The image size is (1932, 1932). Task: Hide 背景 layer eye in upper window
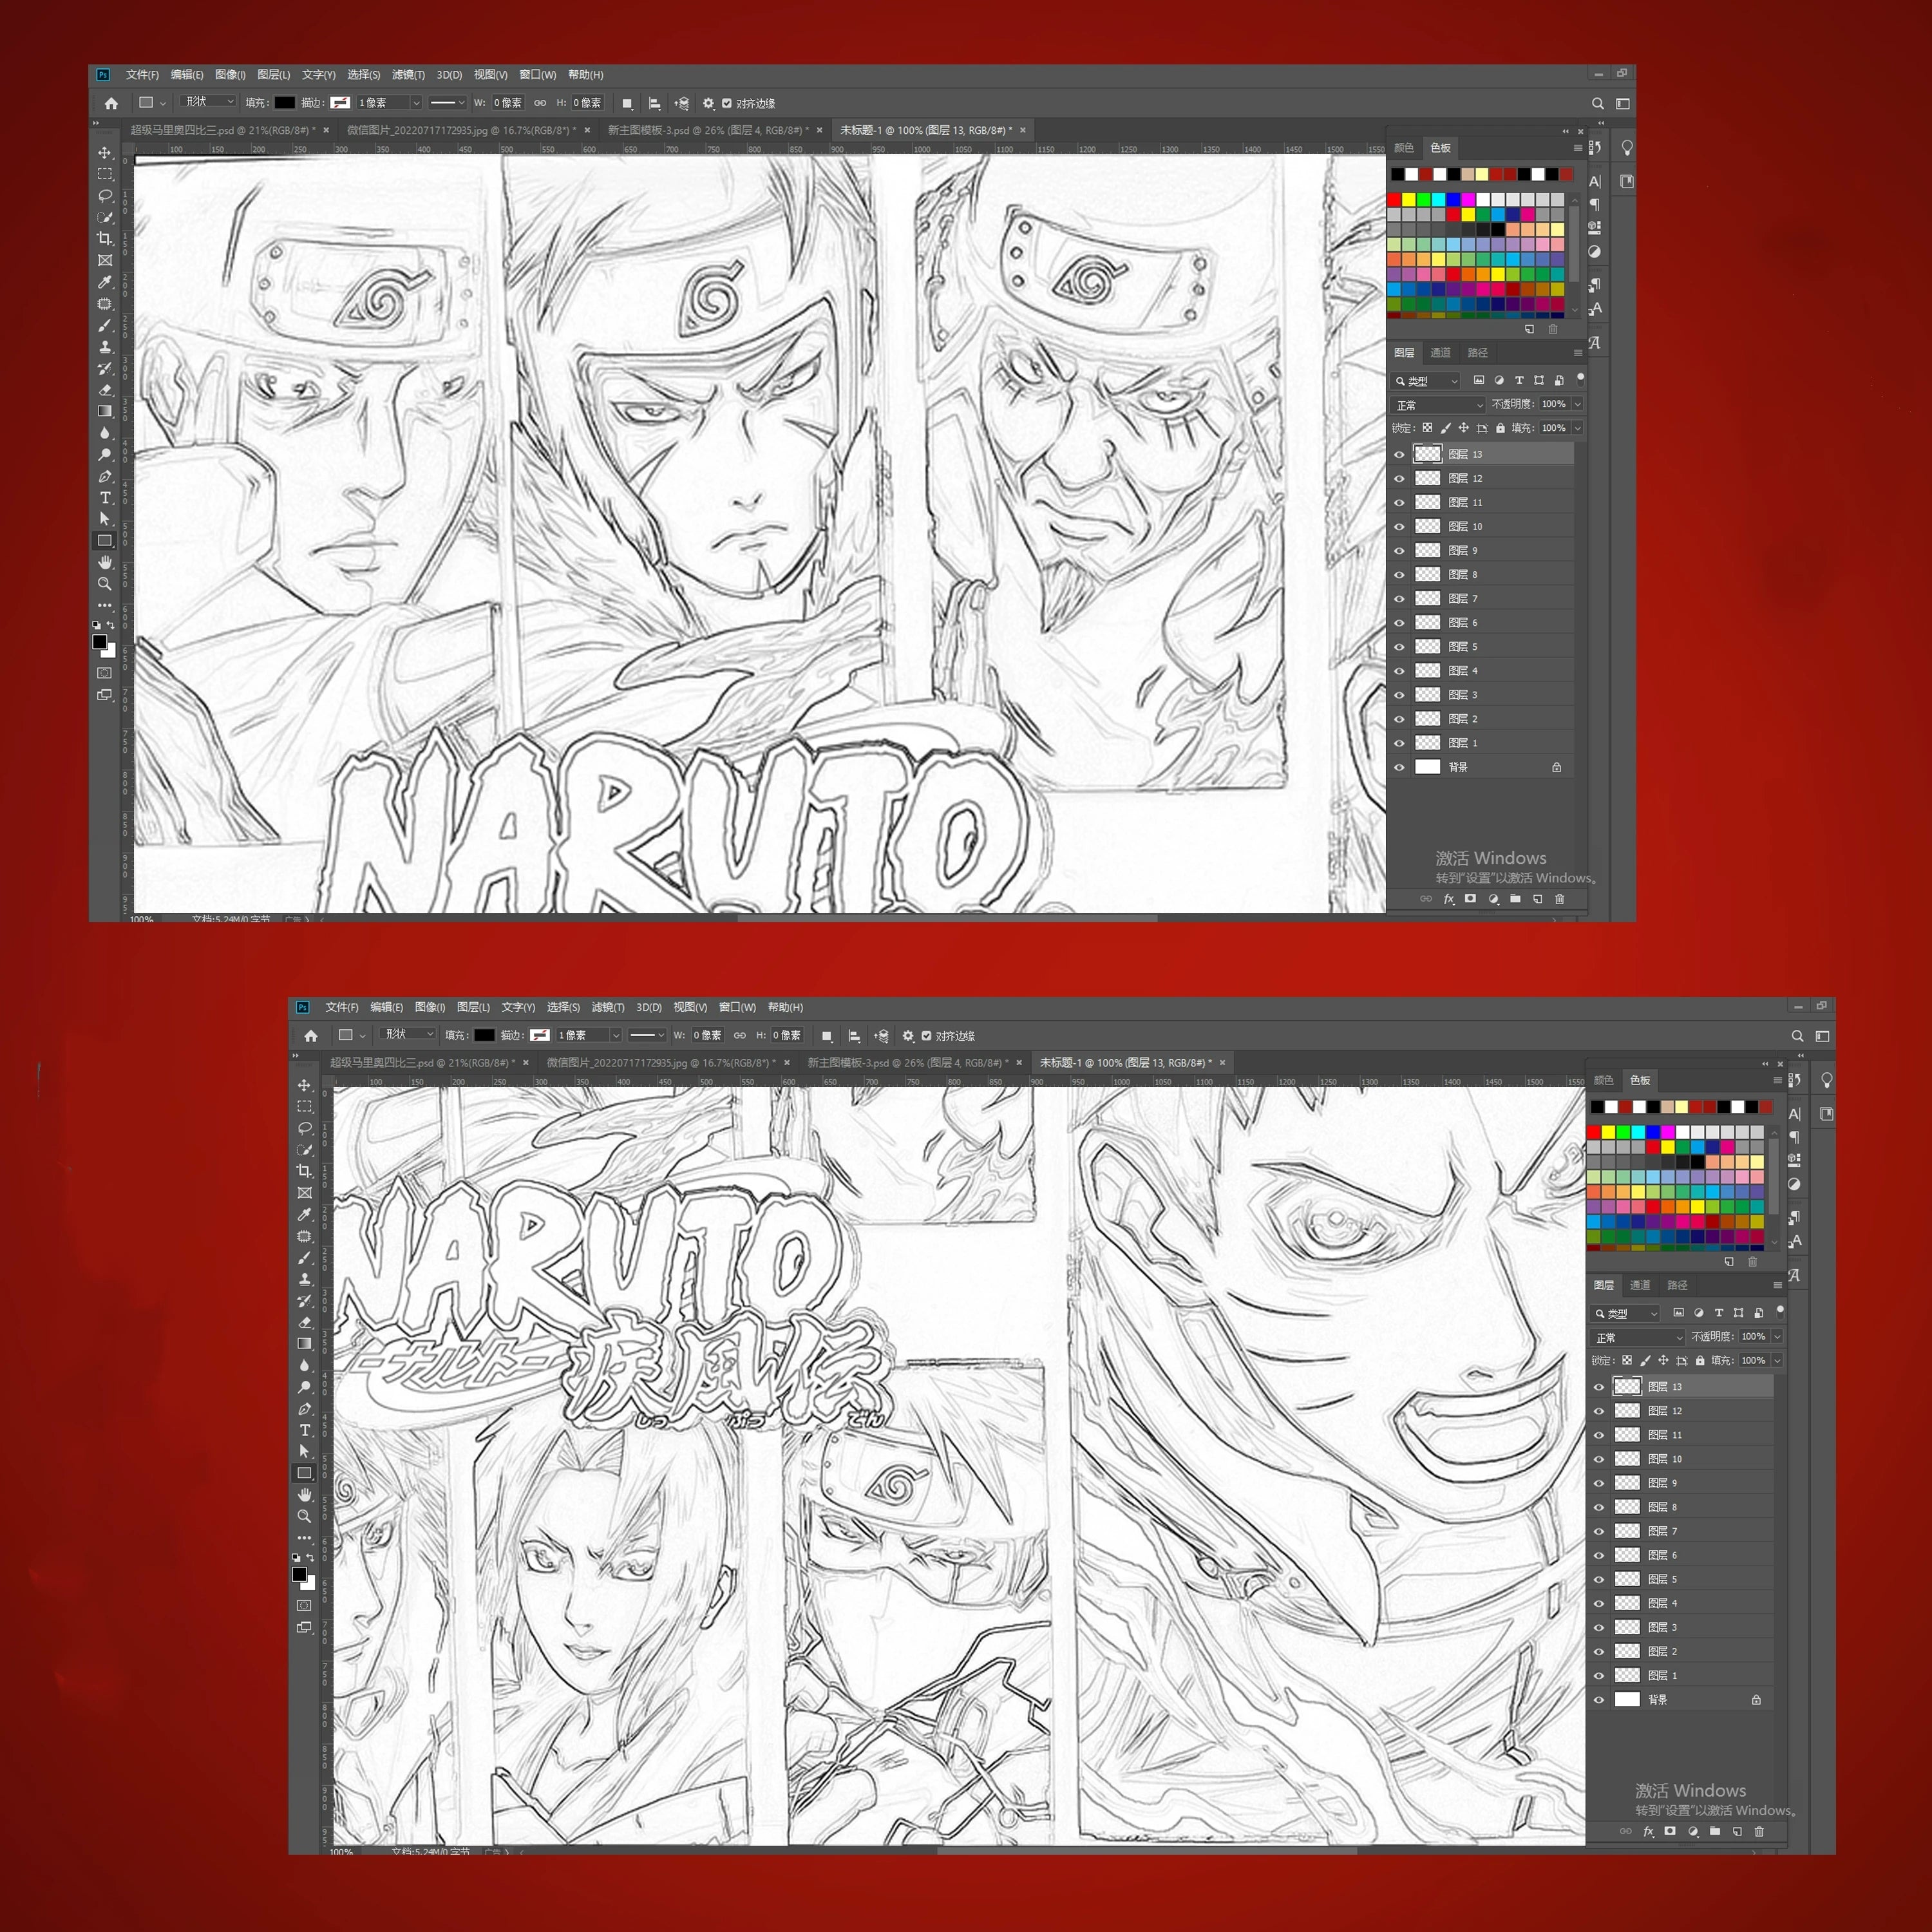pyautogui.click(x=1400, y=768)
